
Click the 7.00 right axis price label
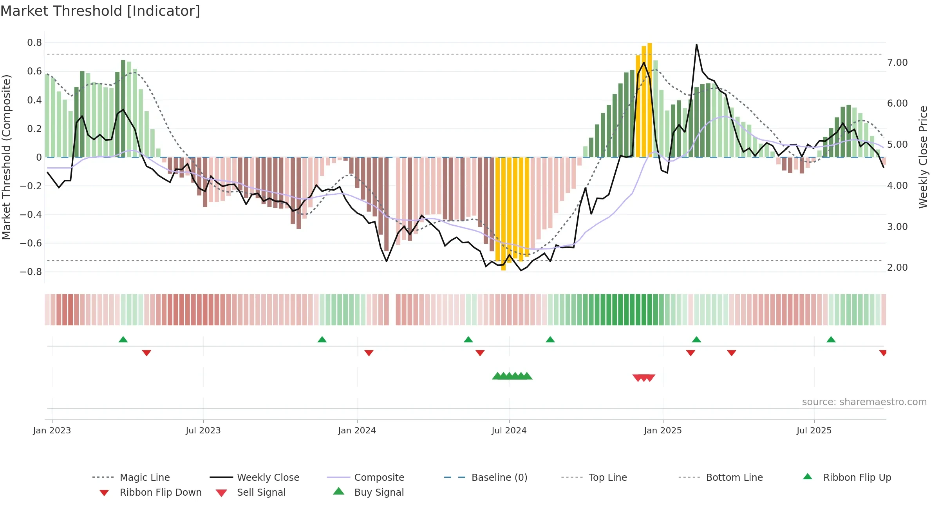tap(897, 63)
